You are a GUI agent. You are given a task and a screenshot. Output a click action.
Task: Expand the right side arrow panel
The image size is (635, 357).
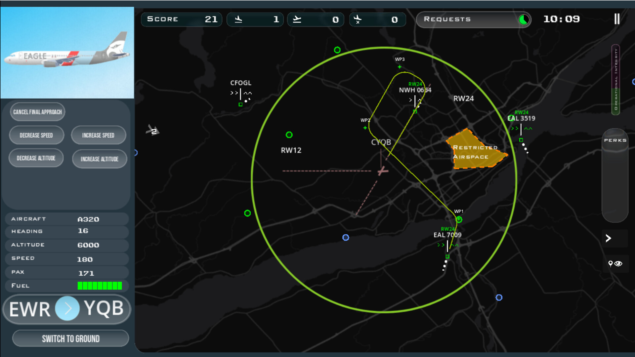pos(608,238)
